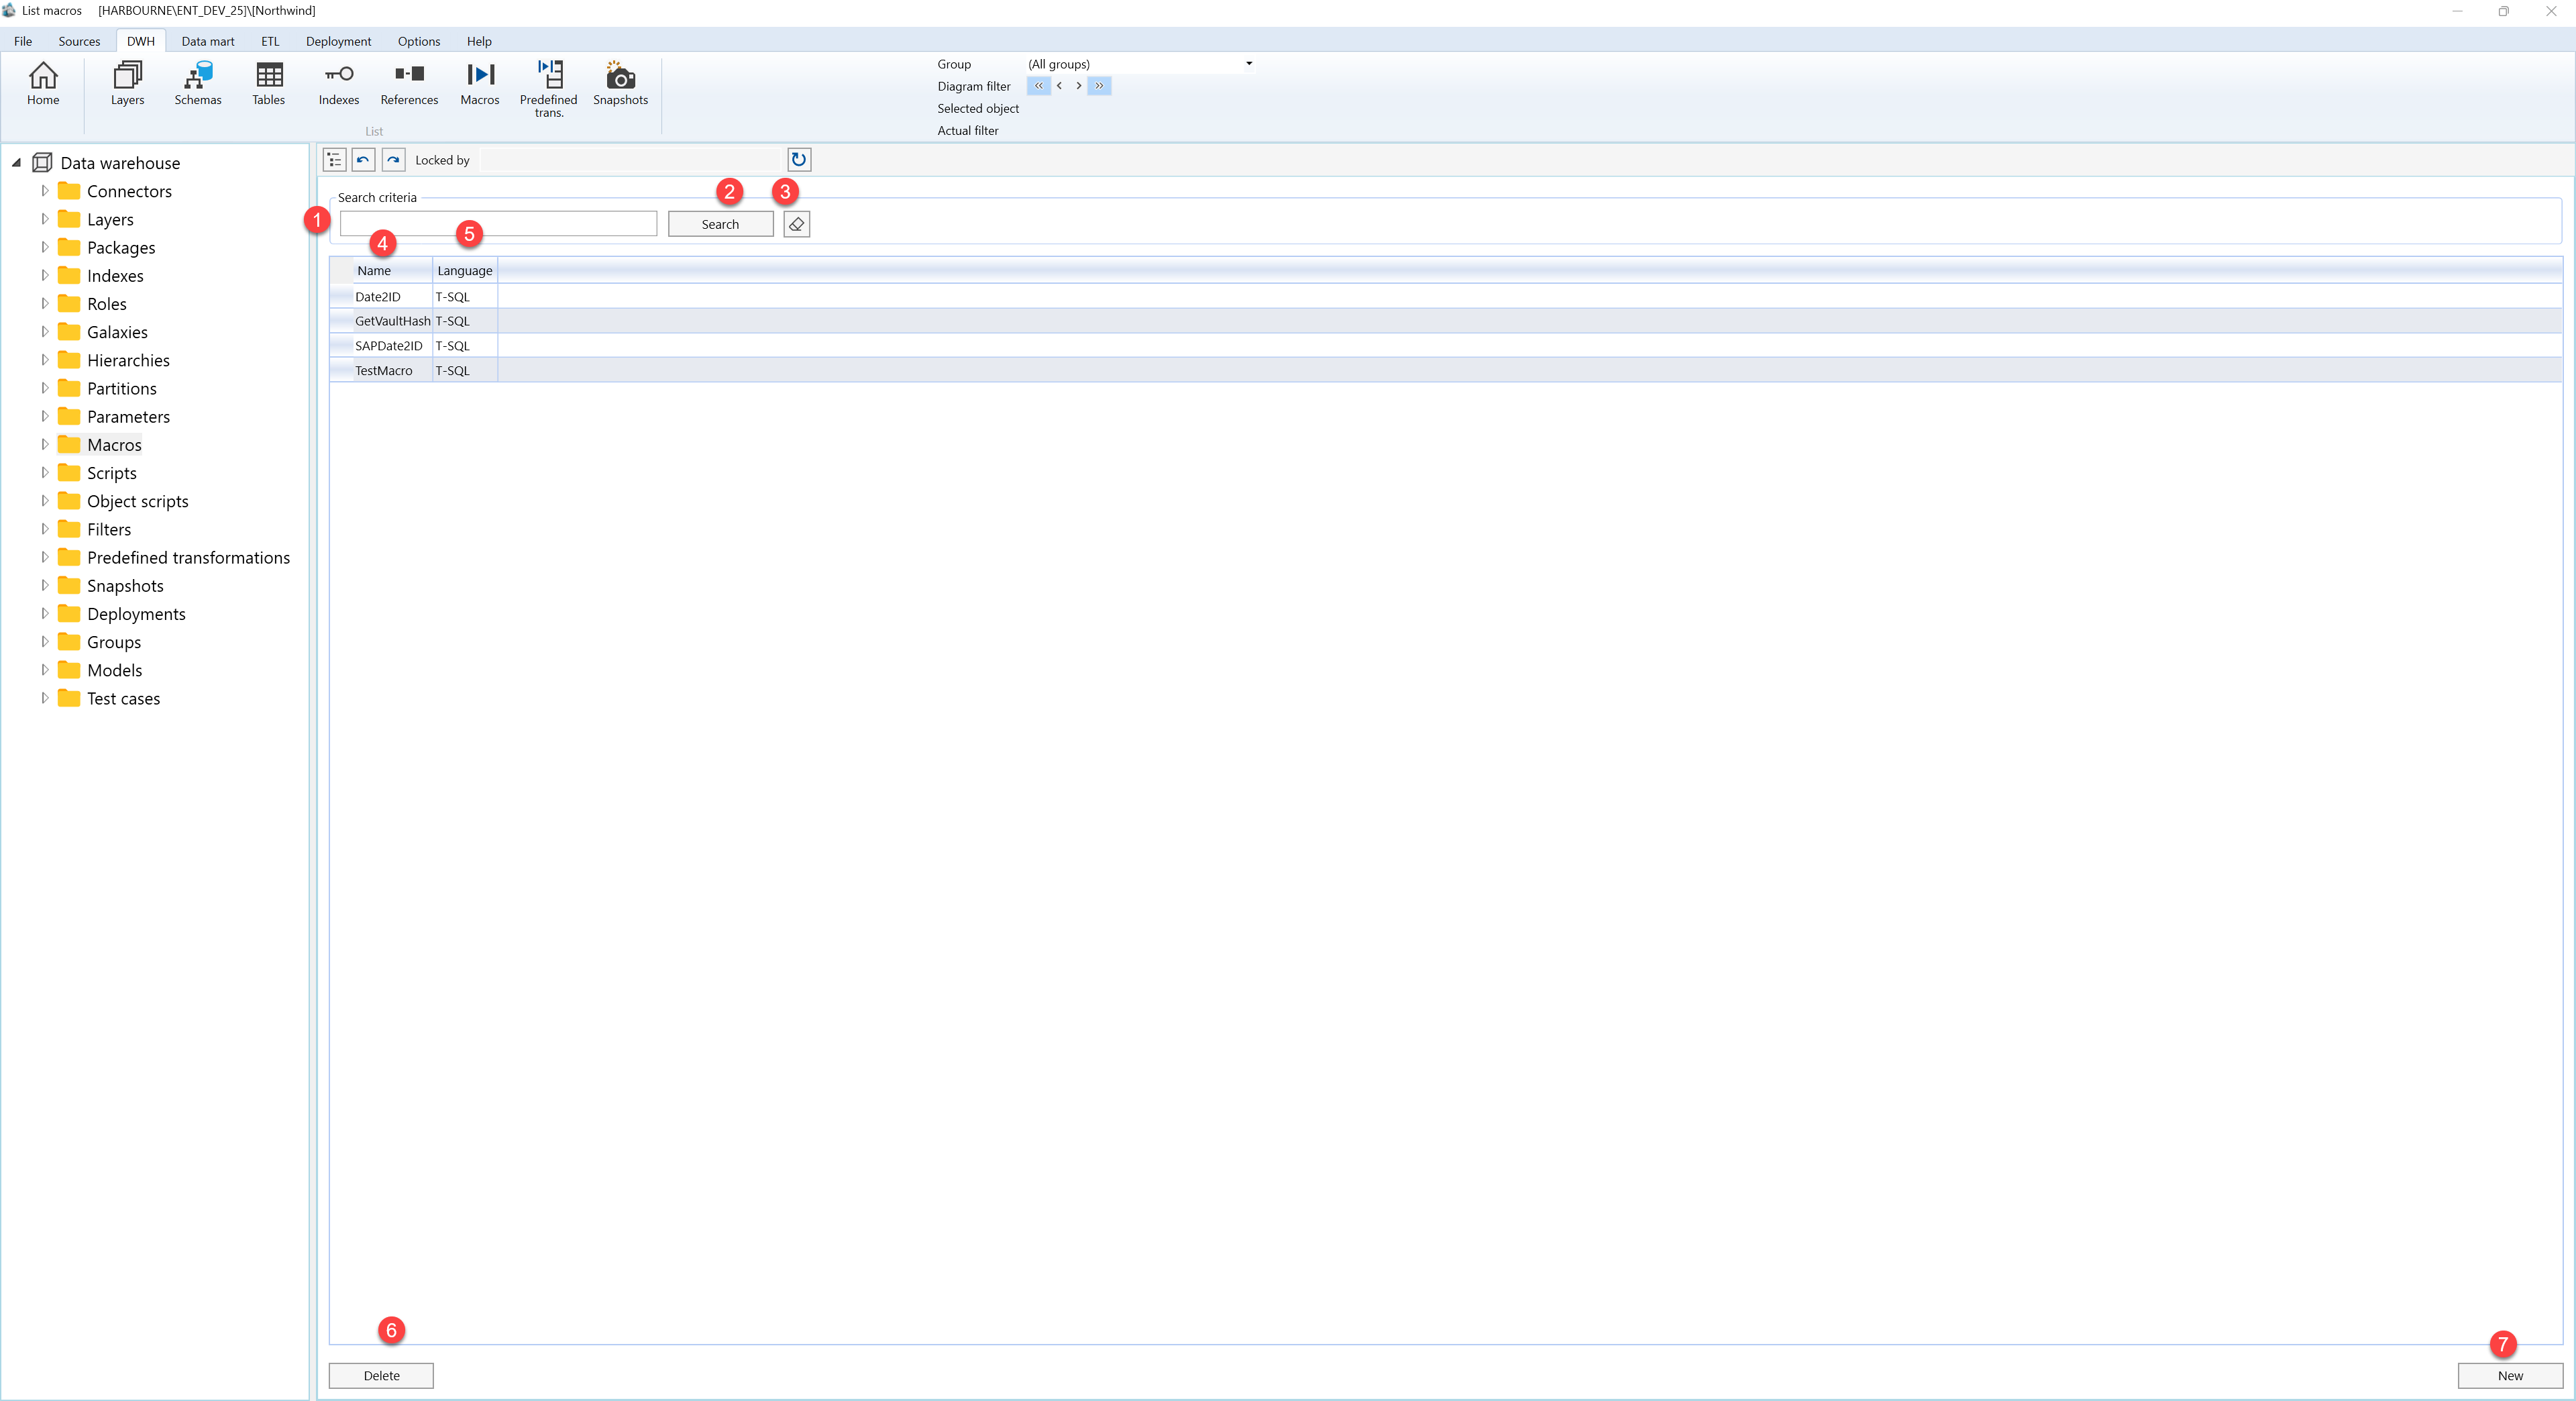The width and height of the screenshot is (2576, 1401).
Task: Click the refresh icon beside Locked by
Action: 798,160
